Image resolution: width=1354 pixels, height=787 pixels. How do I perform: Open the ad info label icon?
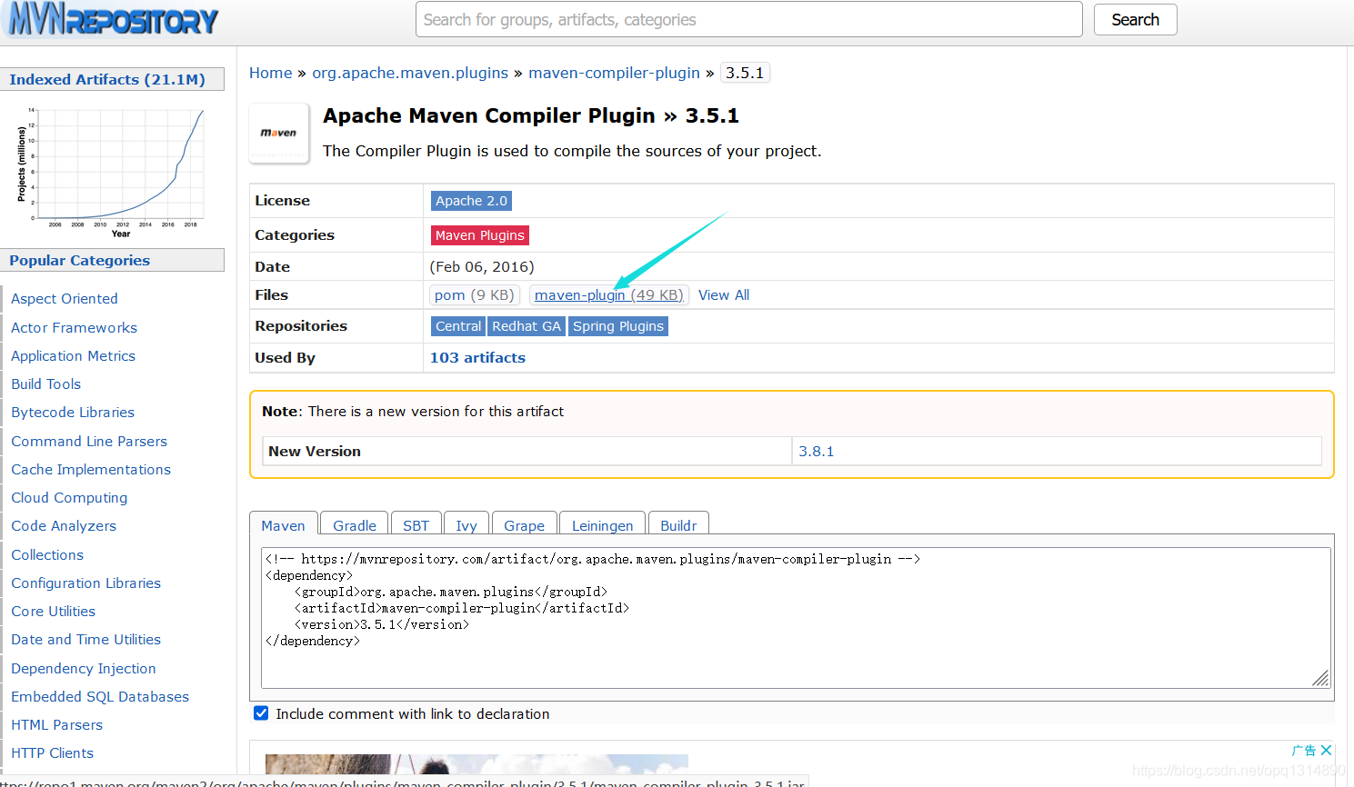[1304, 750]
